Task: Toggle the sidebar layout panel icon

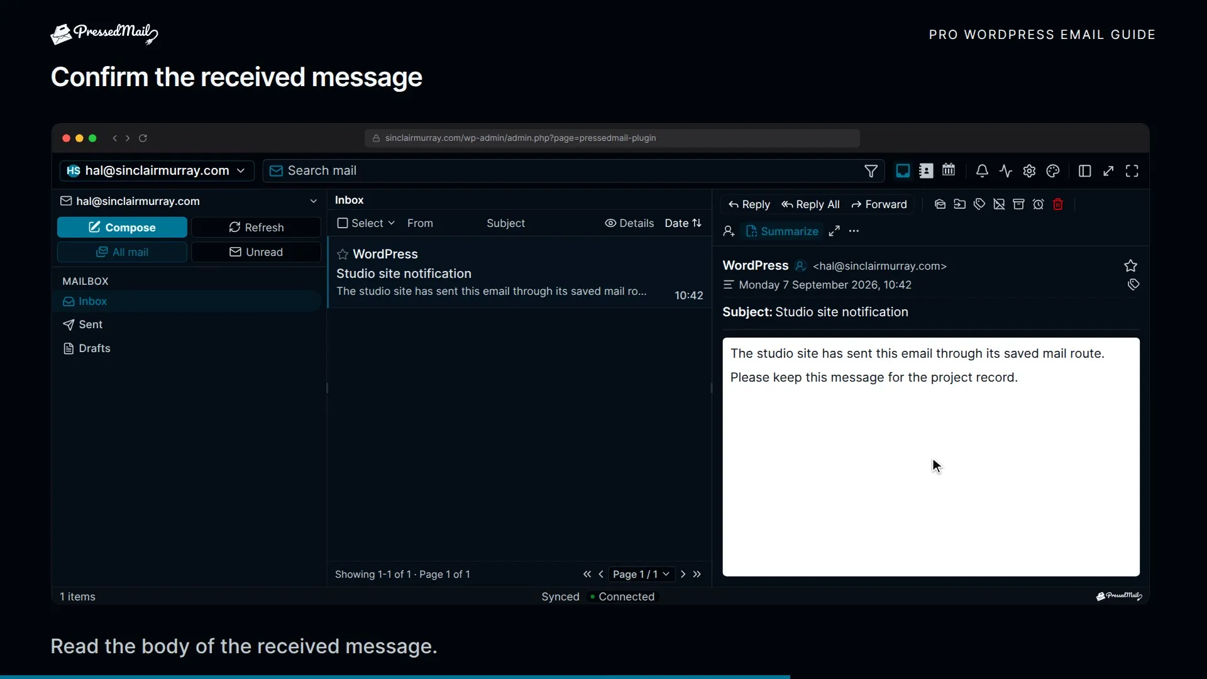Action: [1084, 171]
